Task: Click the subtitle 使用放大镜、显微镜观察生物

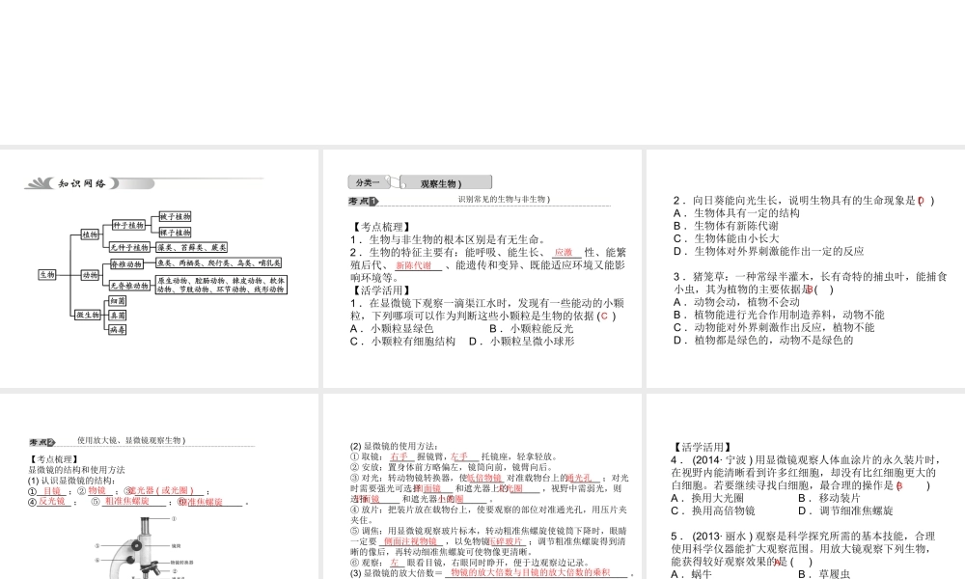Action: [x=131, y=441]
